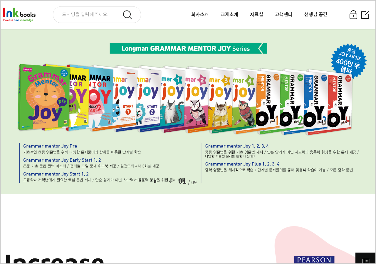Viewport: 376px width, 264px height.
Task: Click the sign-up pencil icon
Action: coord(365,15)
